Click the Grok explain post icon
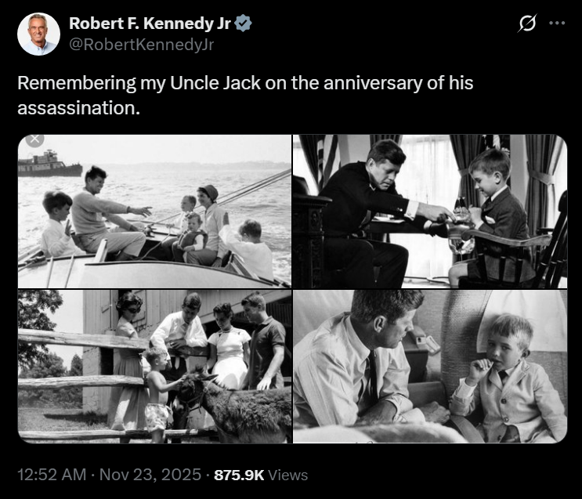 coord(526,24)
